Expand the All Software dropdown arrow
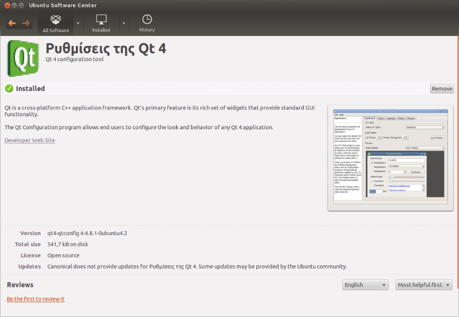 pyautogui.click(x=78, y=23)
